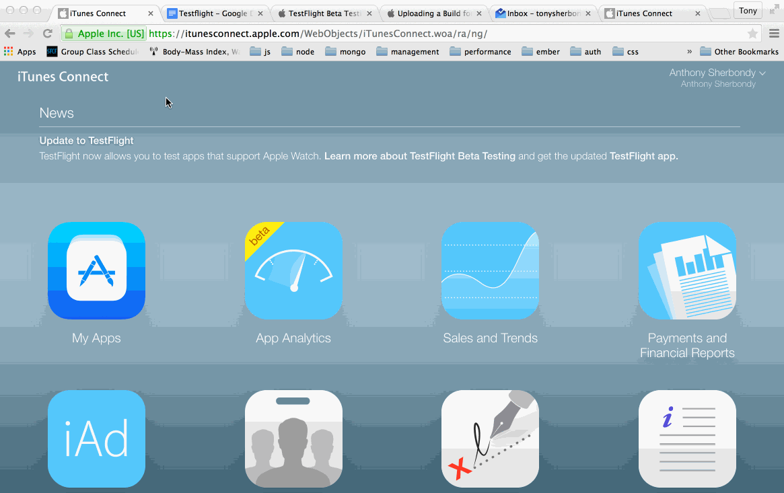Click the My Apps label
Image resolution: width=784 pixels, height=493 pixels.
(96, 338)
